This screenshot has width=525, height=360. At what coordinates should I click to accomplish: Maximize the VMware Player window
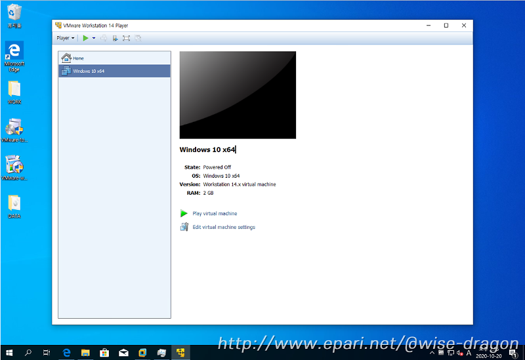(446, 26)
